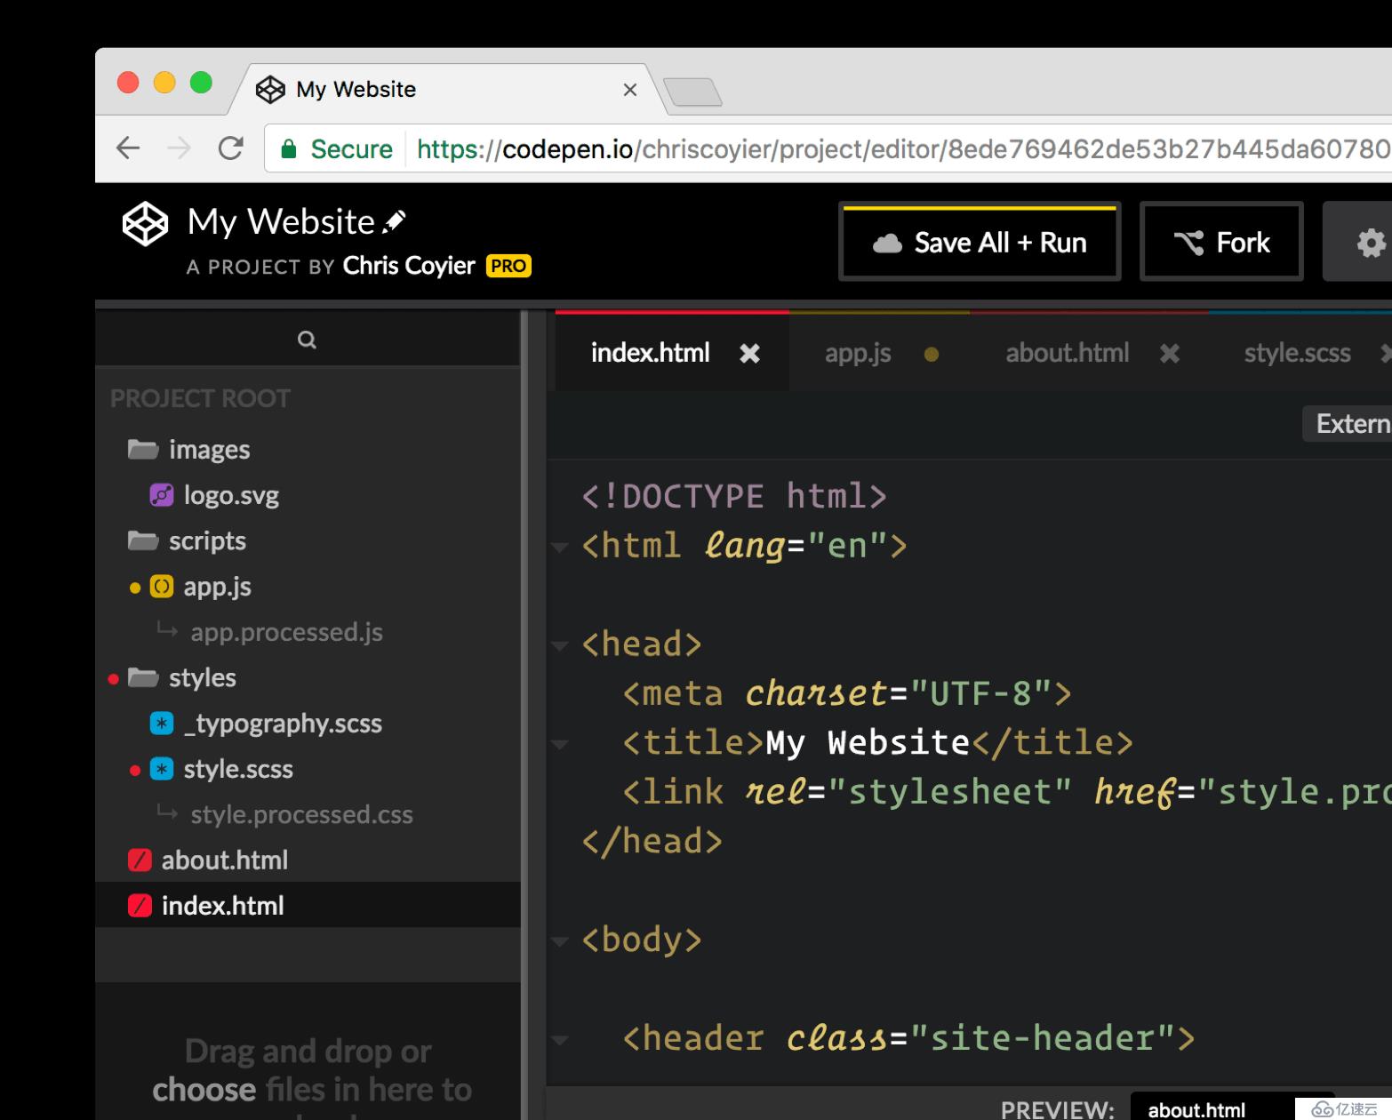Viewport: 1392px width, 1120px height.
Task: Close the My Website browser tab
Action: tap(630, 90)
